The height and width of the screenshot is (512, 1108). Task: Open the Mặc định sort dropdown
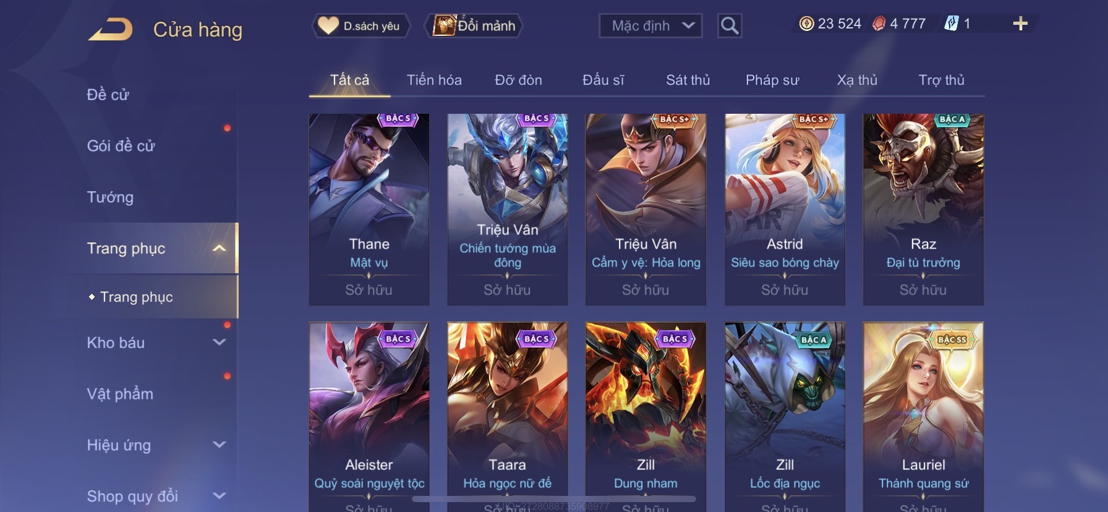click(x=650, y=26)
